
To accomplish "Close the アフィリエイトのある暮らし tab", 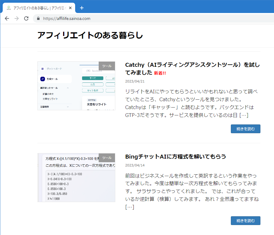I will [70, 8].
